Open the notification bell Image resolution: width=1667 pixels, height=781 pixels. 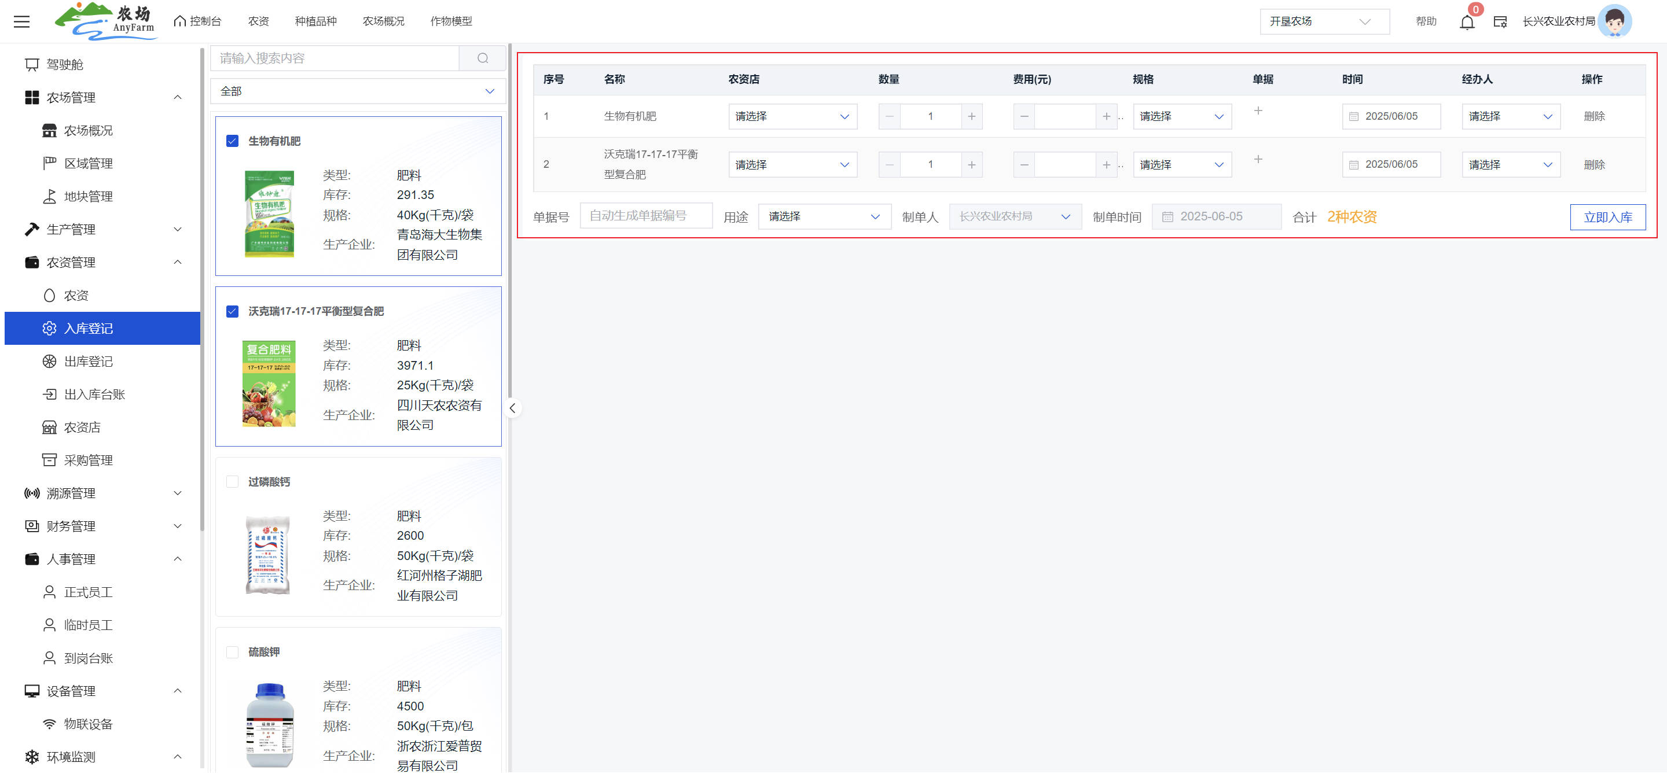coord(1466,23)
